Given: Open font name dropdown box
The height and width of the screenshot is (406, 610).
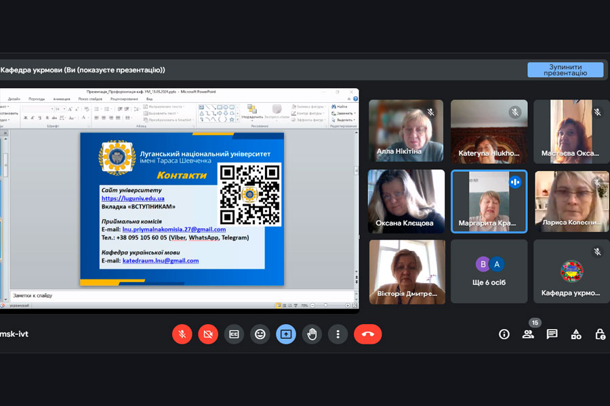Looking at the screenshot, I should (38, 109).
